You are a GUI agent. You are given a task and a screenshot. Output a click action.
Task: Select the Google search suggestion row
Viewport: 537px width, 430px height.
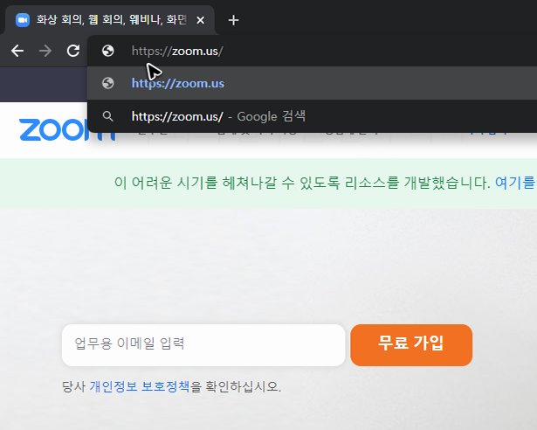(x=312, y=116)
